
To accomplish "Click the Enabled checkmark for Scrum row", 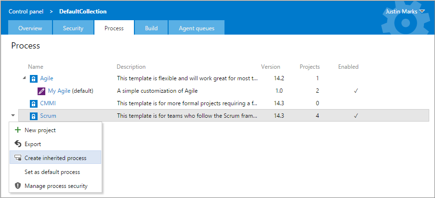I will [356, 116].
